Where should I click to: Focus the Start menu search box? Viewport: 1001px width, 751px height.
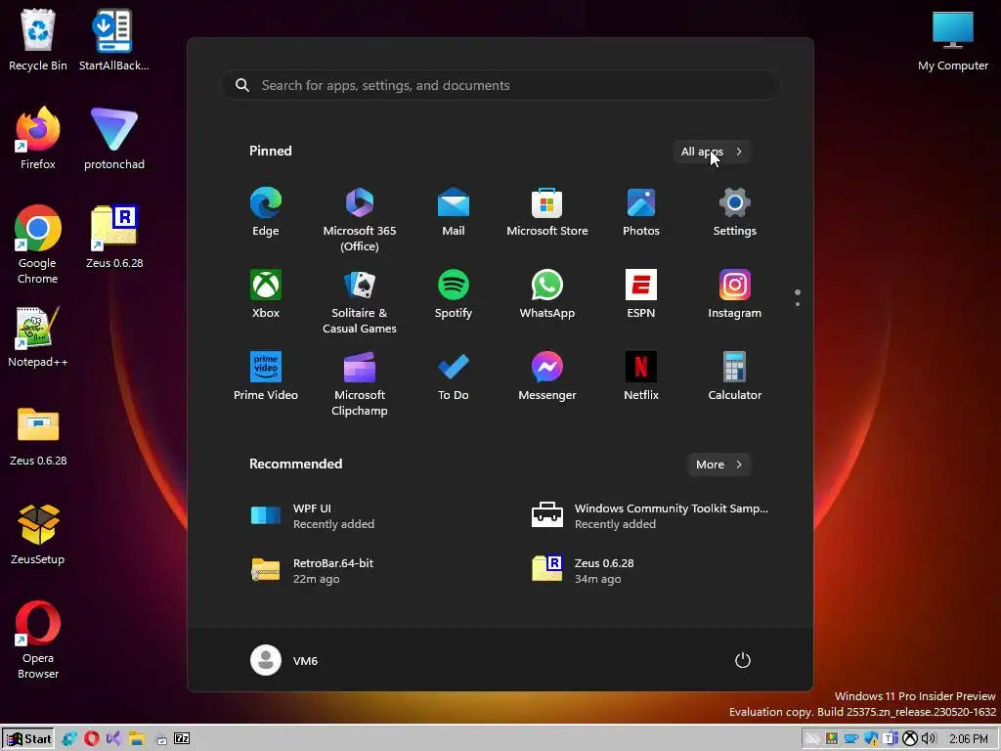[500, 86]
